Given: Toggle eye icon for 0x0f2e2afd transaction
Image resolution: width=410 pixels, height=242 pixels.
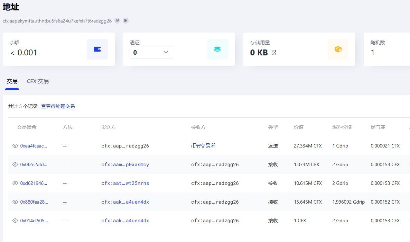Looking at the screenshot, I should [15, 165].
